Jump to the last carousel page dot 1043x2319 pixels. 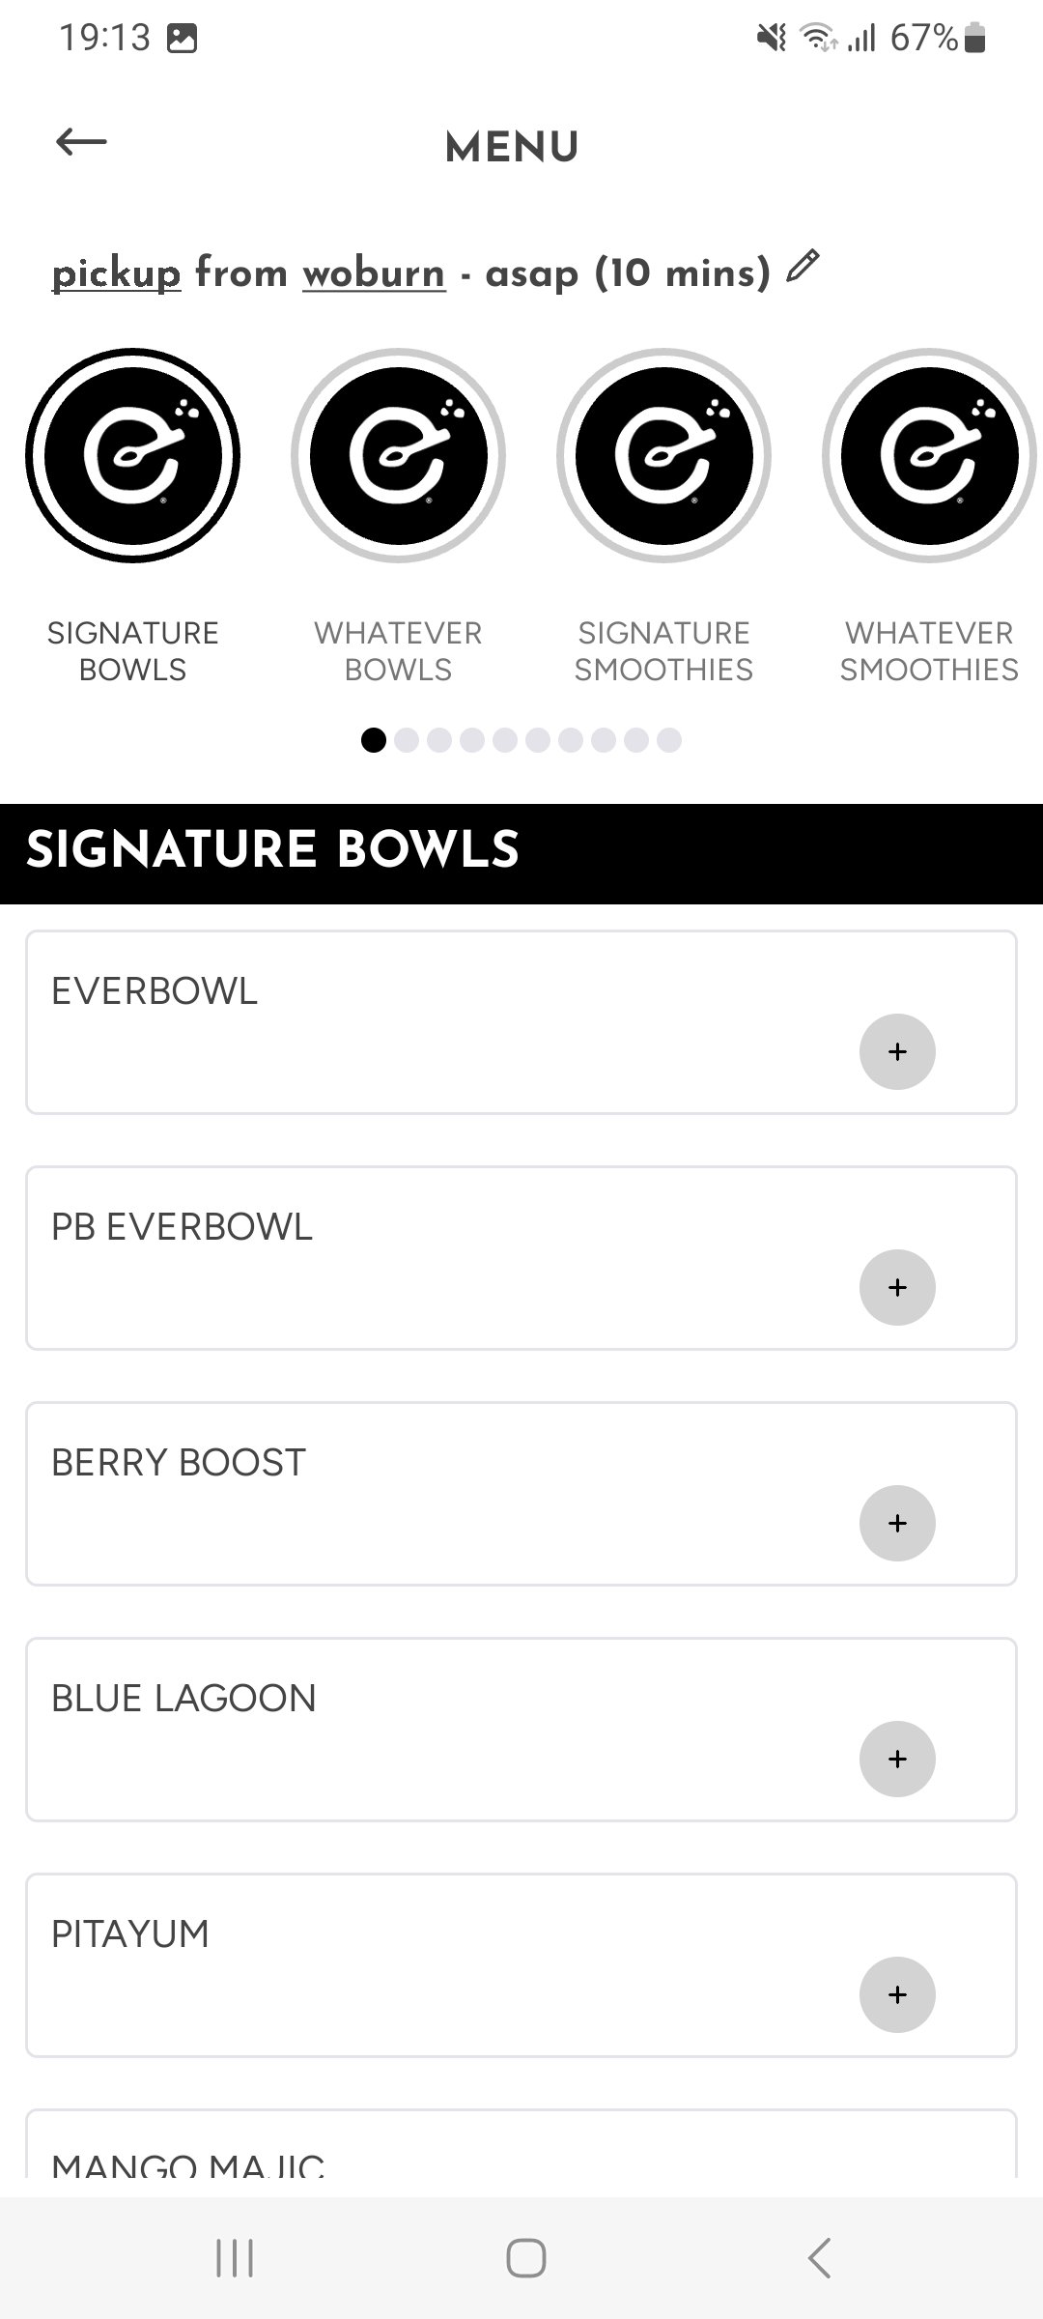coord(669,740)
